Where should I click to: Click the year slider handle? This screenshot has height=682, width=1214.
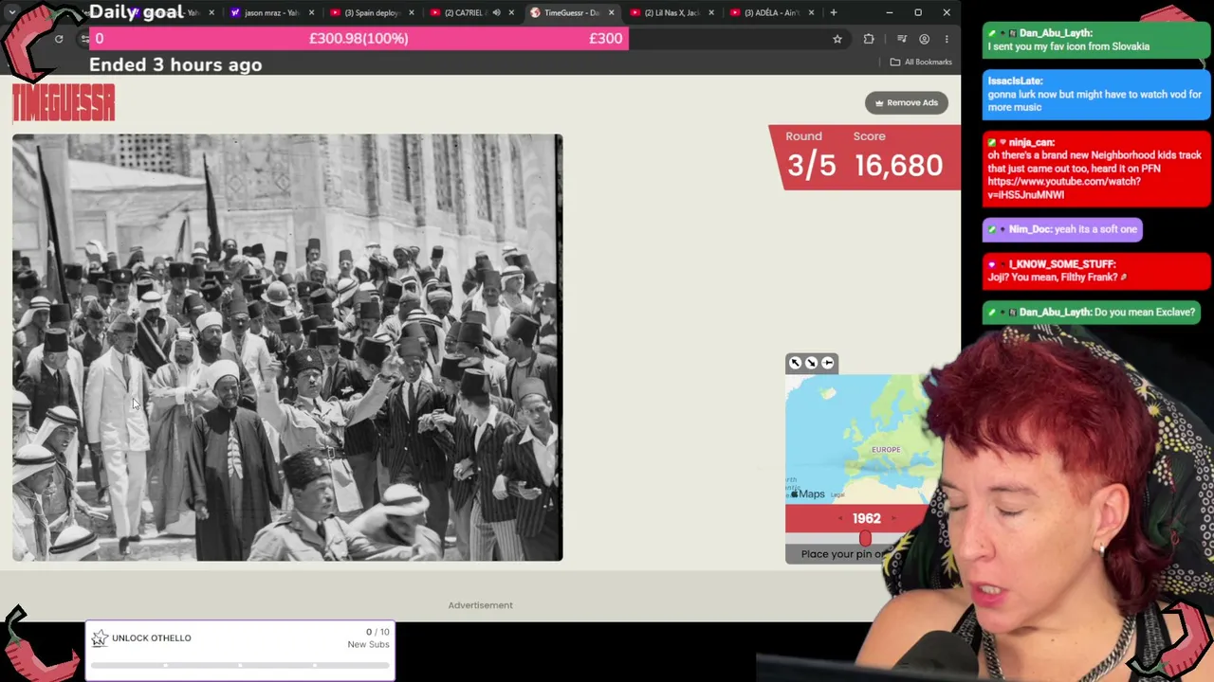click(865, 539)
